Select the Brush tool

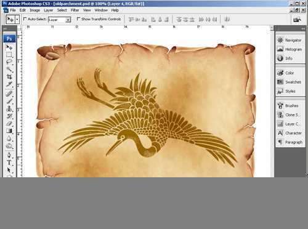coord(9,101)
